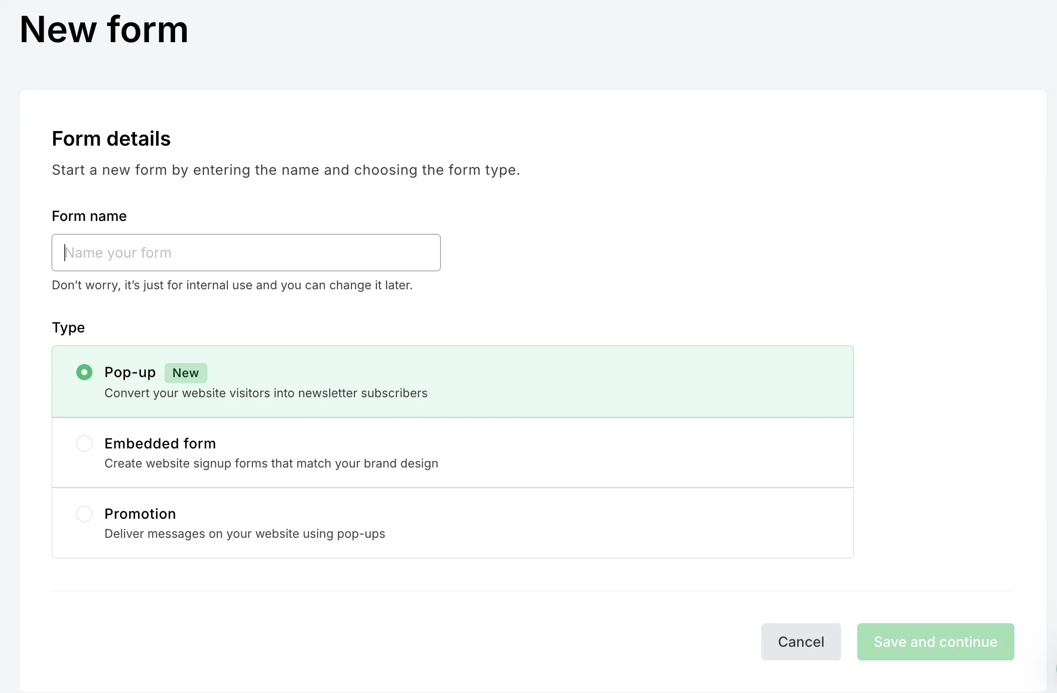Click the 'Don't worry' helper text
This screenshot has width=1057, height=693.
(232, 285)
